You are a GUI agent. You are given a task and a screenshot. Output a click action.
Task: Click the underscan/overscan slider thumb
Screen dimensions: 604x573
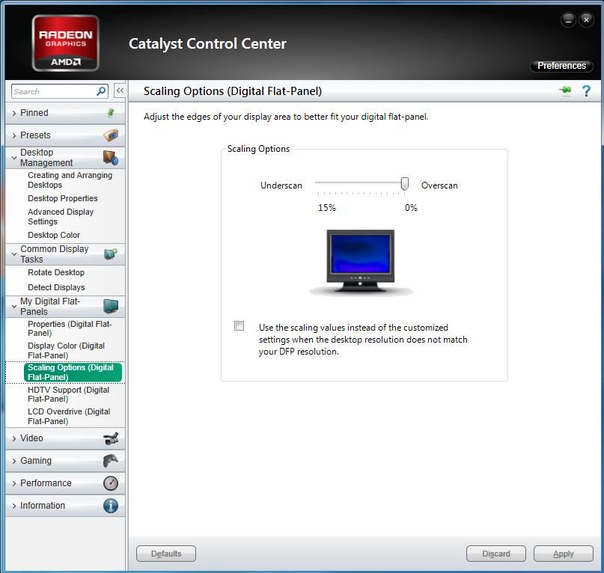point(404,184)
